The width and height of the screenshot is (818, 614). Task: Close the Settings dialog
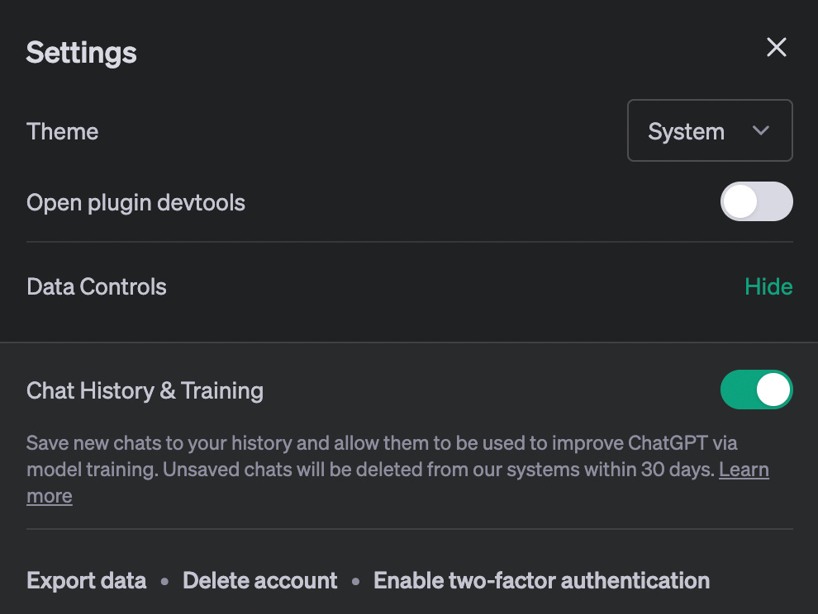776,47
